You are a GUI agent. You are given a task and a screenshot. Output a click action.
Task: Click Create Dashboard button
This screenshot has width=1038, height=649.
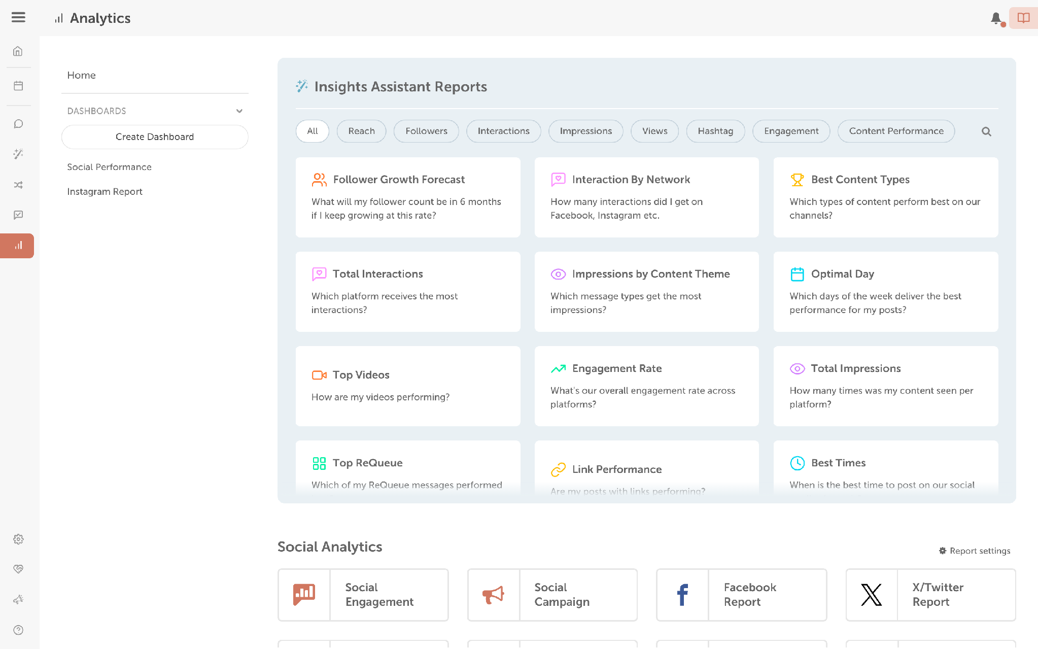155,137
